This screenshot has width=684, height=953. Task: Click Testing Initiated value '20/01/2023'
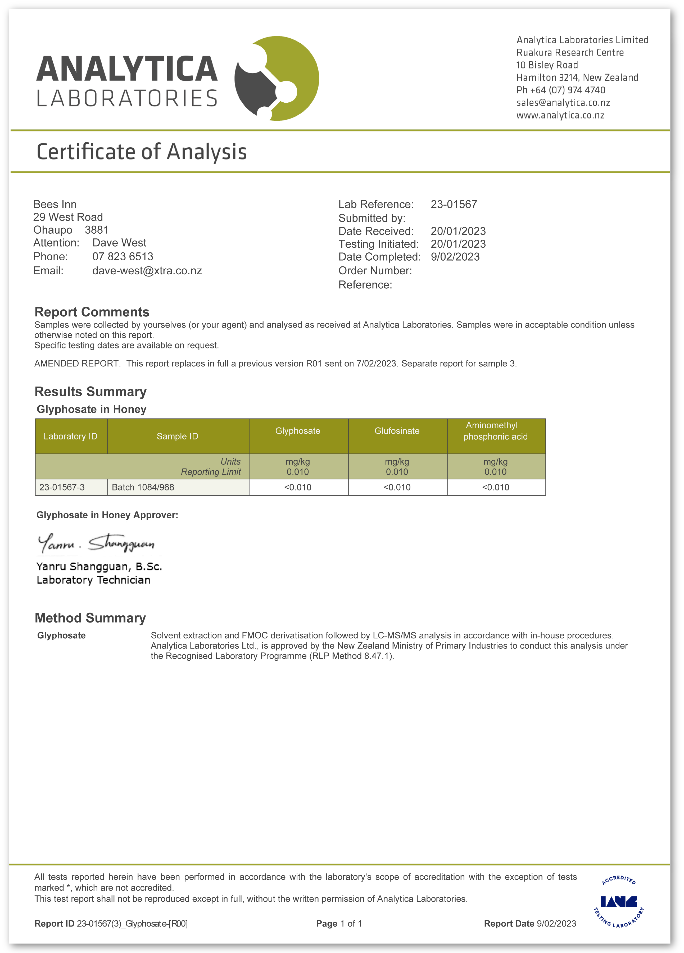pos(458,244)
